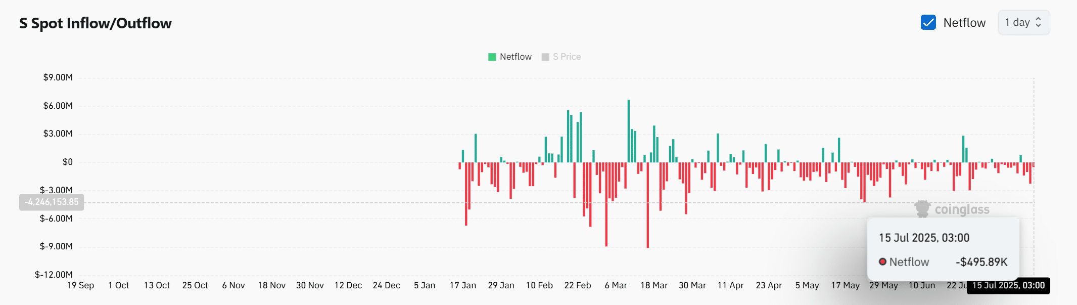Select the 17 Jan x-axis date label
Screen dimensions: 1077x305
pyautogui.click(x=462, y=286)
